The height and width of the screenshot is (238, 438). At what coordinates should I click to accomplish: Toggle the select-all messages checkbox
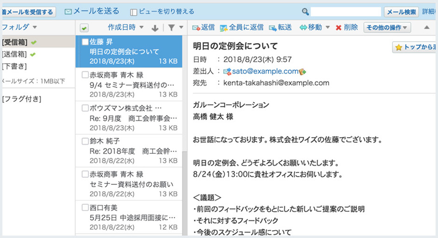[84, 28]
